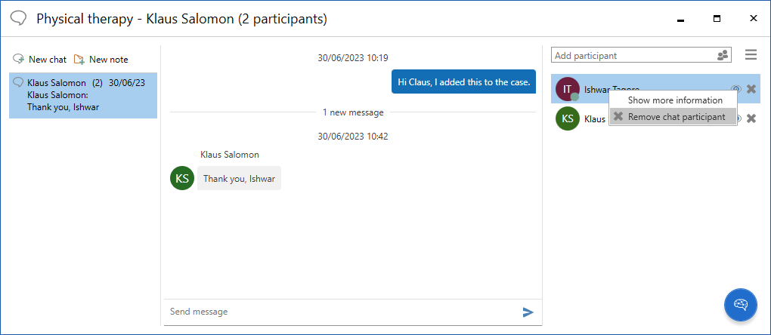771x335 pixels.
Task: Click the KS avatar in participants list
Action: pos(567,118)
